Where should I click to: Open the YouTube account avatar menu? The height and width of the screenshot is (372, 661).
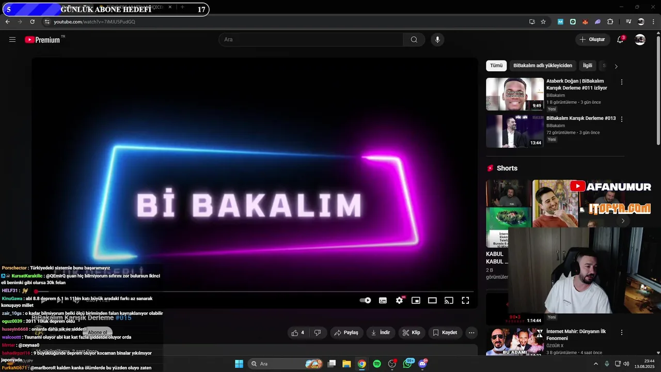pos(640,40)
